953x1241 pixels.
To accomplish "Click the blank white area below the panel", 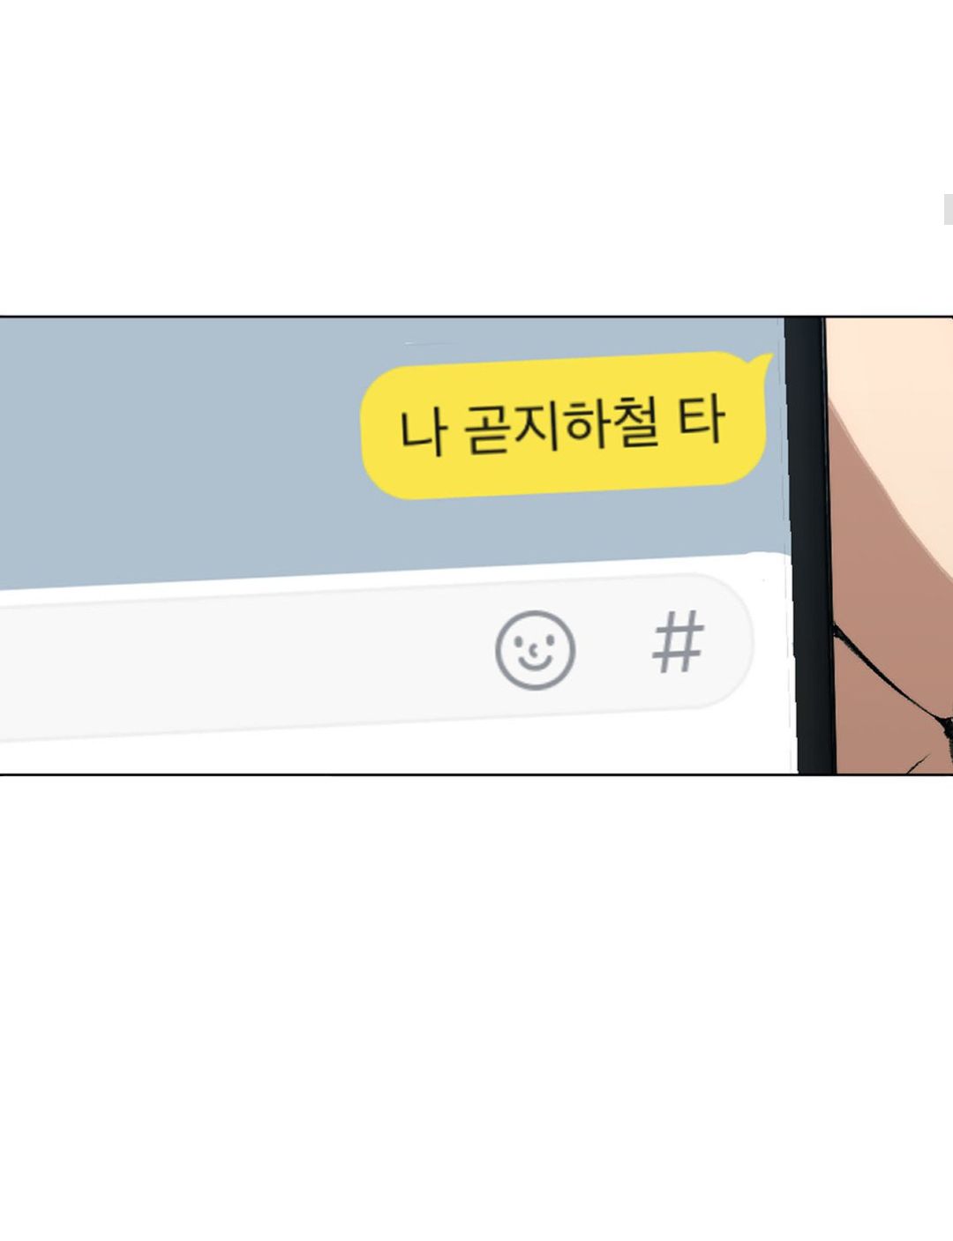I will [x=476, y=1006].
